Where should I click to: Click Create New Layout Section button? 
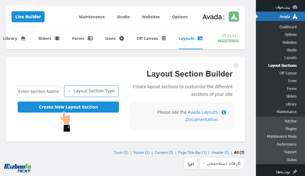coord(68,107)
